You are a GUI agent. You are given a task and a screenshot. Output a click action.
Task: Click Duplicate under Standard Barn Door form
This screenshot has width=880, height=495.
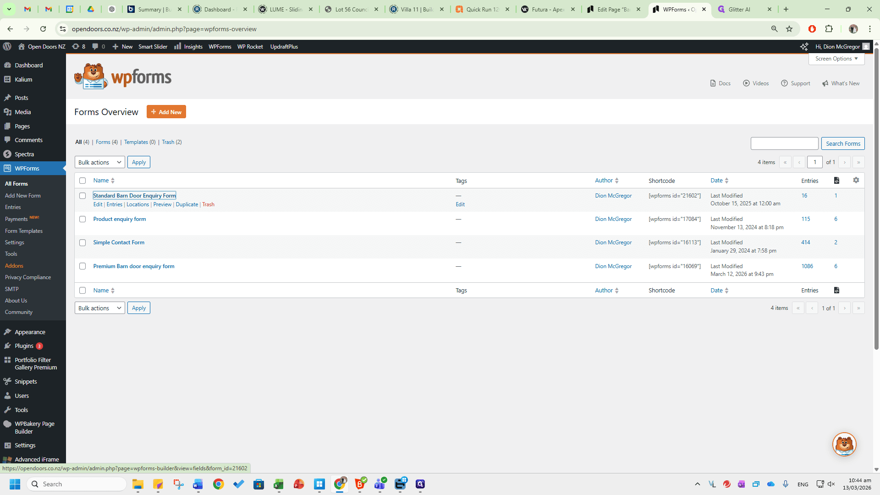tap(187, 204)
